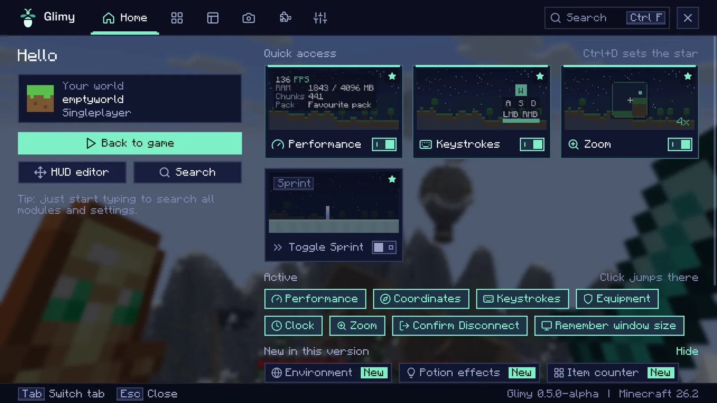Screen dimensions: 717x403
Task: Click the Tab Switch tab hint
Action: pos(61,394)
